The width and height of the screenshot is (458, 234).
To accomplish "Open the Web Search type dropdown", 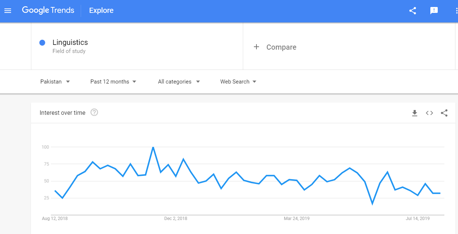I will pos(238,82).
